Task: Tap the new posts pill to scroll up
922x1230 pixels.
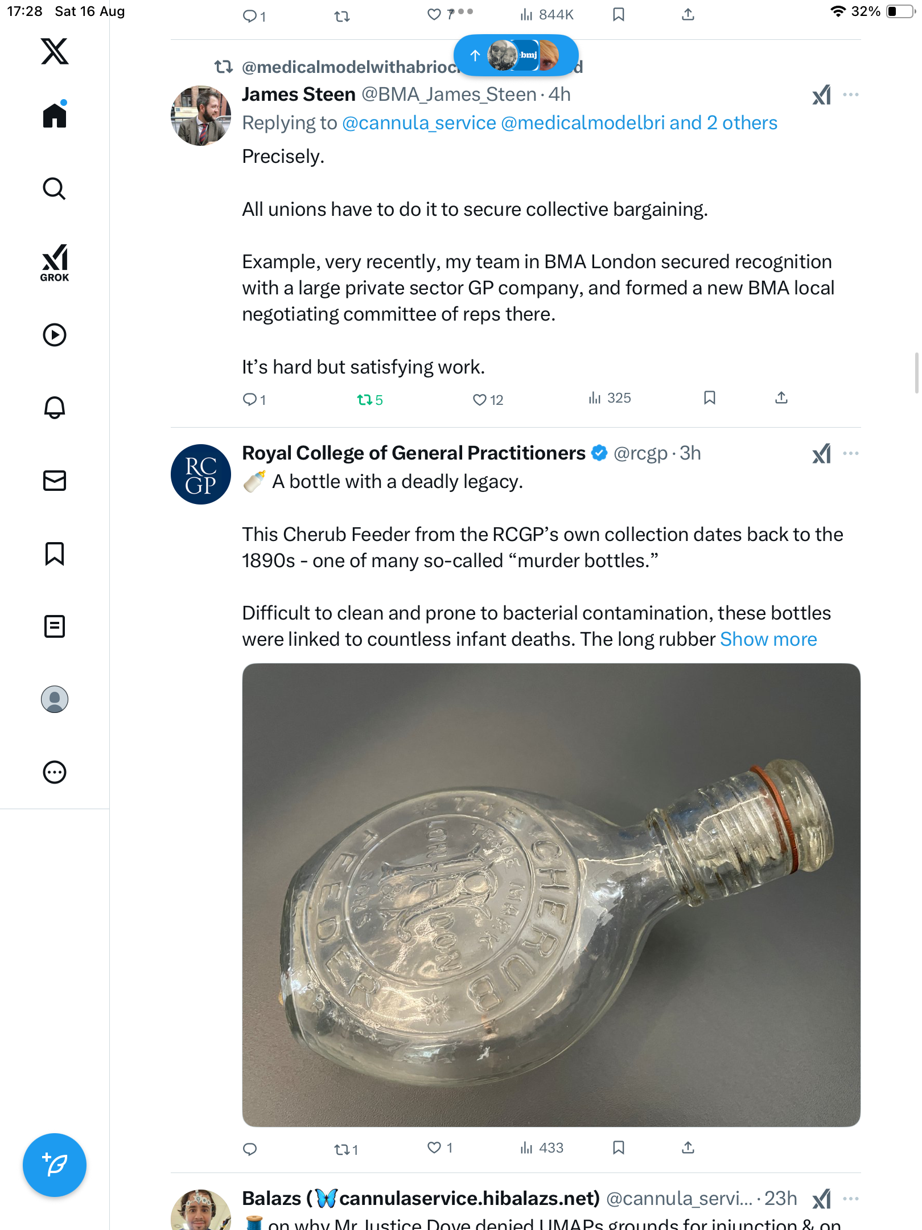Action: point(516,55)
